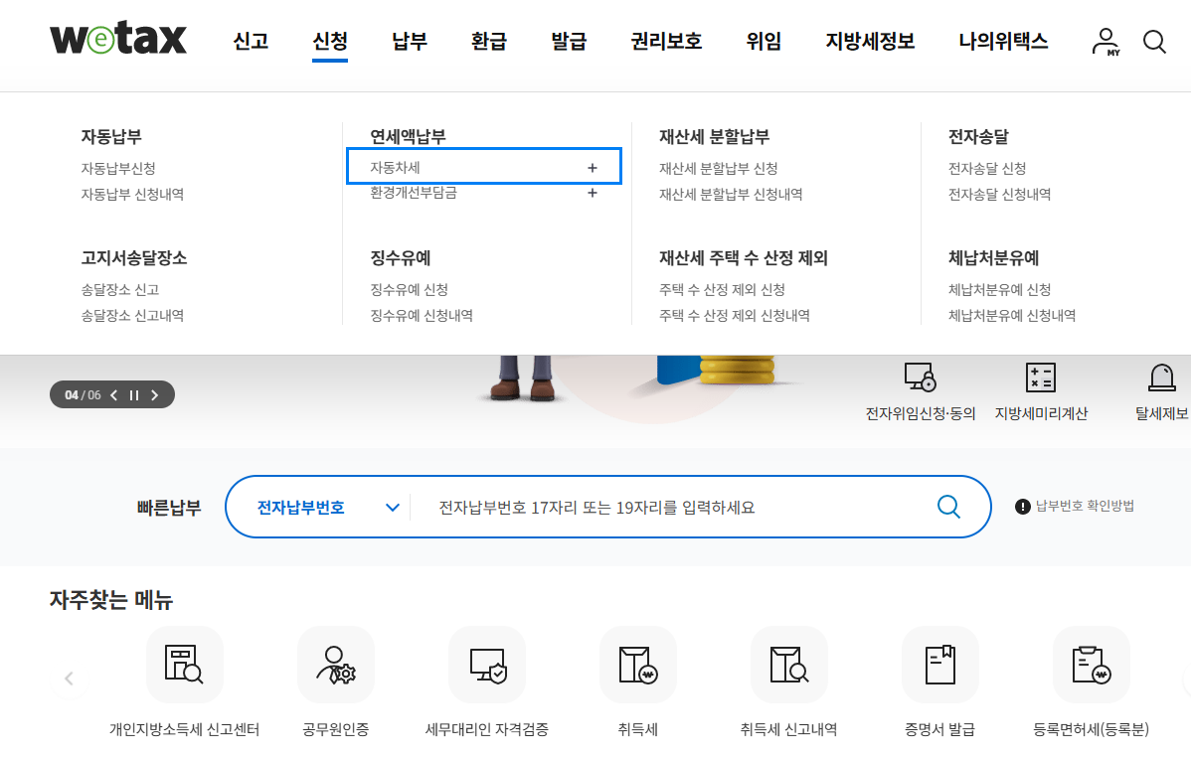Expand the 환경개선부담금 submenu
Viewport: 1191px width, 758px height.
592,193
